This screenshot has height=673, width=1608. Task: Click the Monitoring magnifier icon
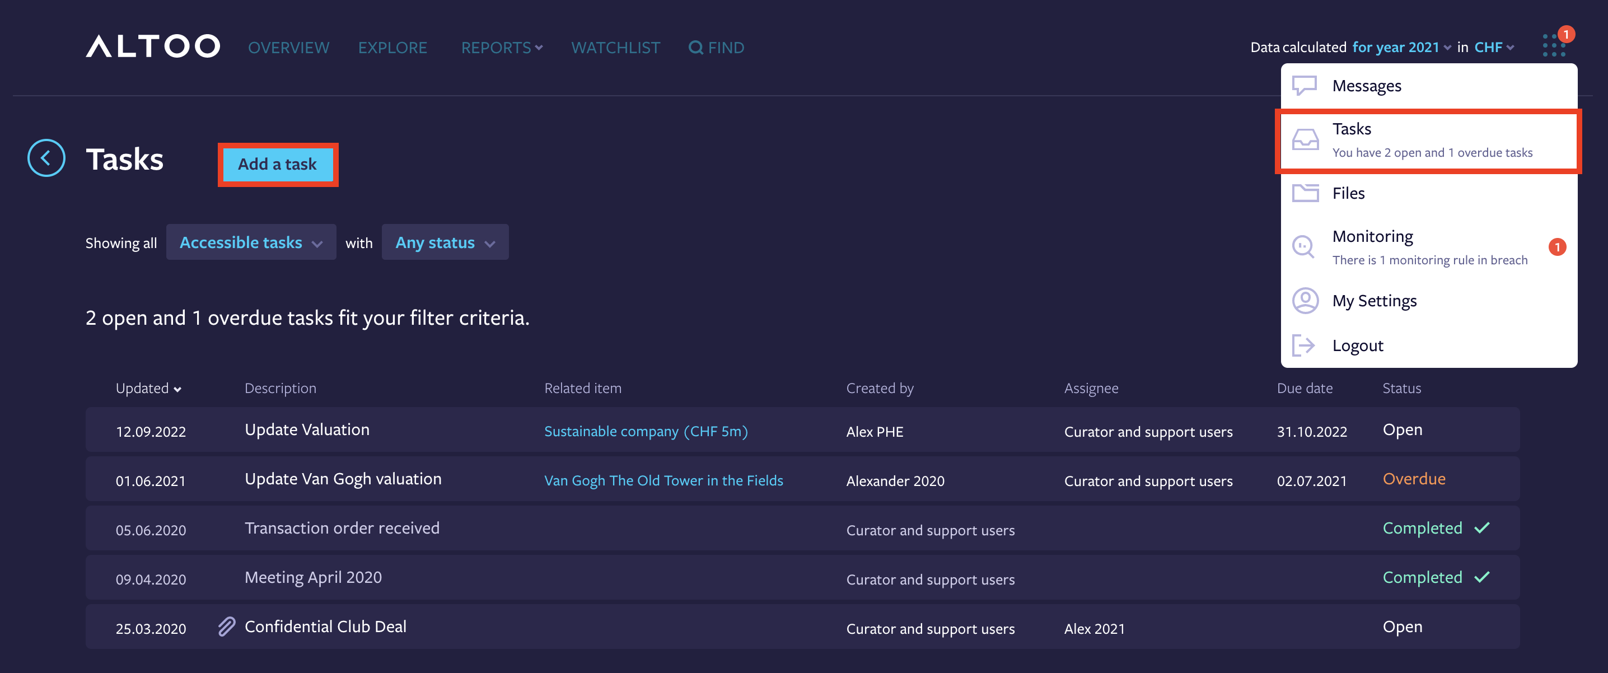coord(1303,246)
